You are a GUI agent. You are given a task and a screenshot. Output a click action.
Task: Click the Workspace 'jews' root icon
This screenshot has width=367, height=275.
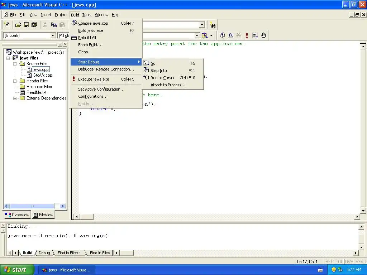point(9,52)
